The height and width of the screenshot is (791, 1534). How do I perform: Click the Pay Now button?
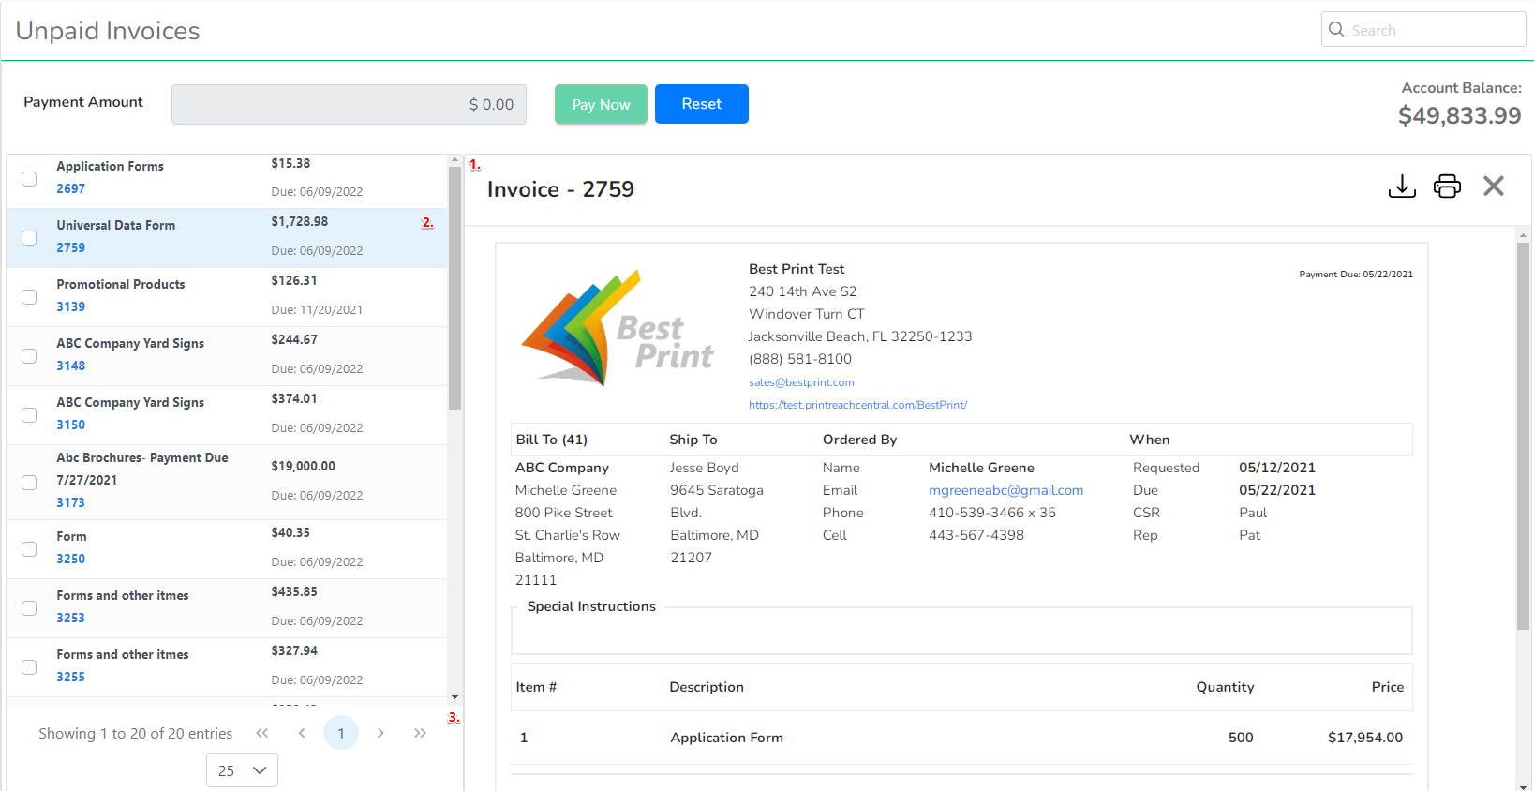(x=601, y=104)
